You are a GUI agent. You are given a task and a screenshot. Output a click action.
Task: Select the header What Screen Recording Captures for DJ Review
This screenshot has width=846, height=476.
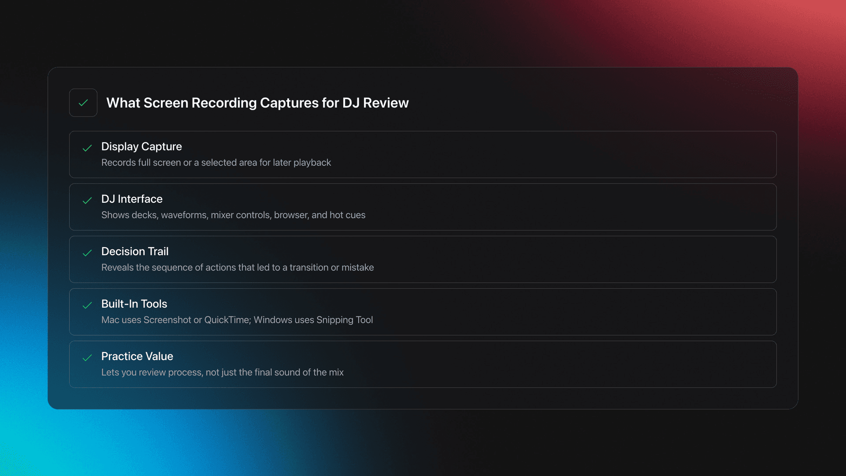(x=257, y=103)
